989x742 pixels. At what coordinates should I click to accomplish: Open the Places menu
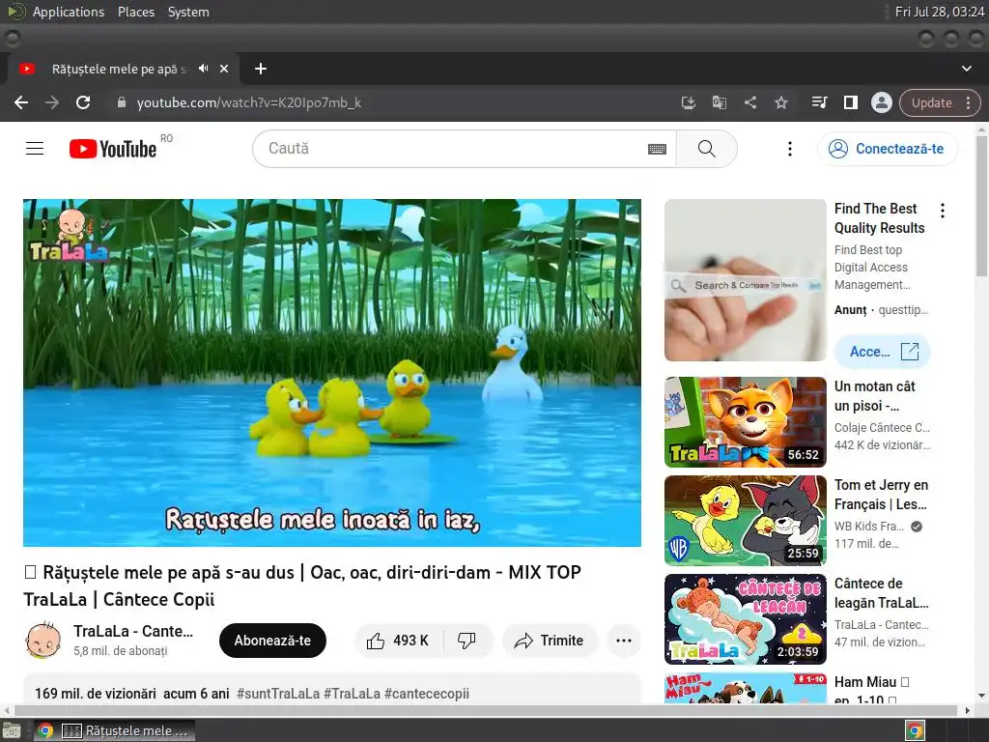[x=135, y=12]
